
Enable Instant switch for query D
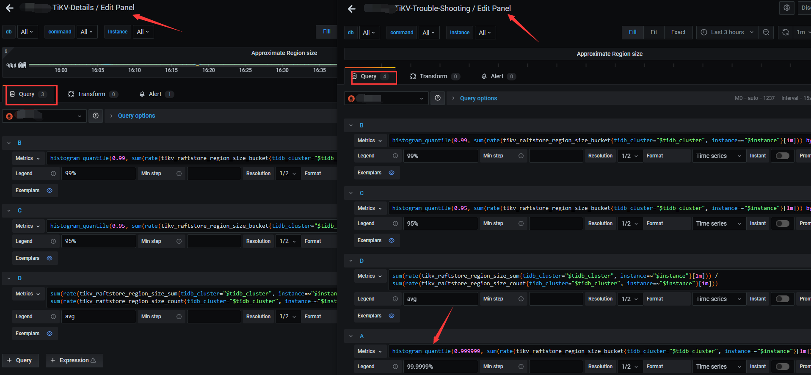coord(782,299)
